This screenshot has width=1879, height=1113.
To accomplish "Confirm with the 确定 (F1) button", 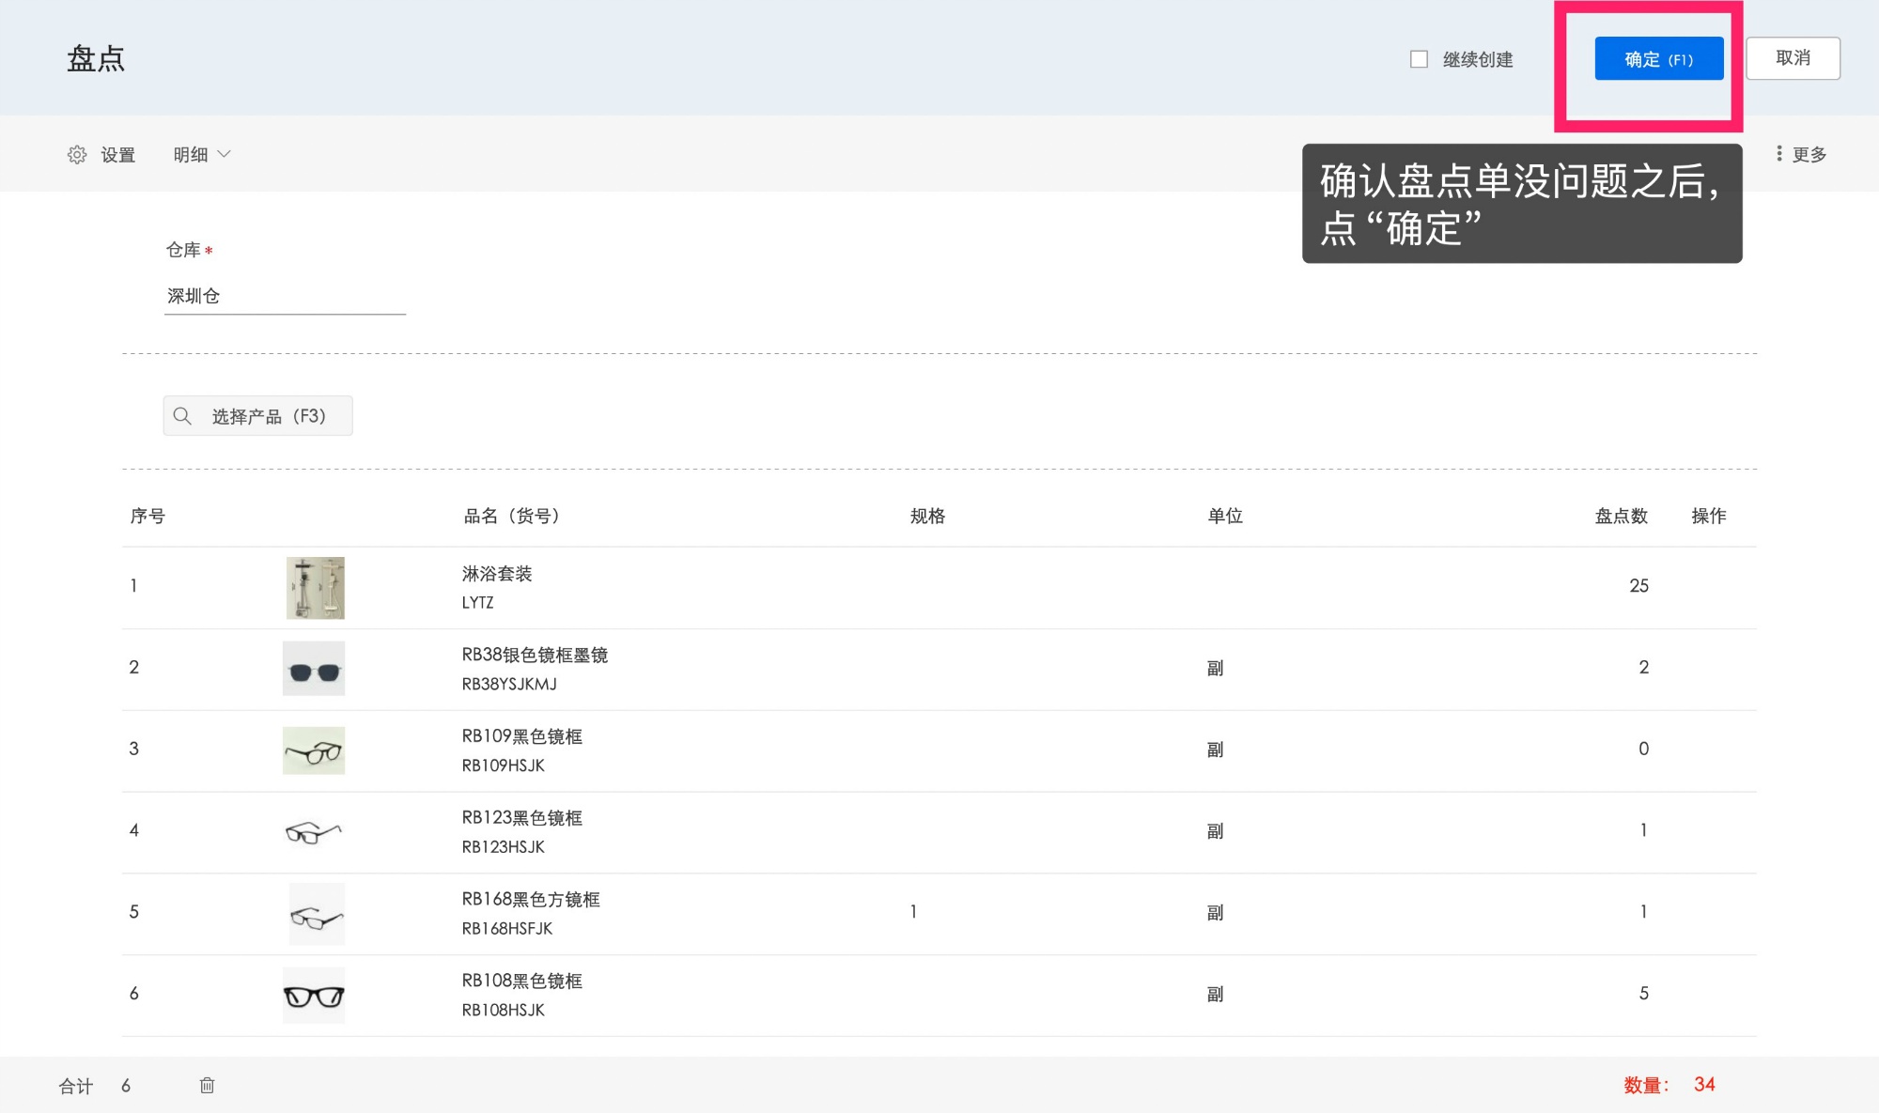I will (x=1658, y=59).
